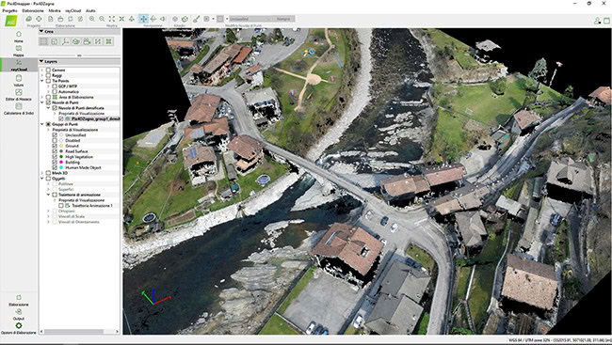Open Opzioni di Elaborazione in sidebar
This screenshot has width=612, height=345.
pyautogui.click(x=18, y=328)
